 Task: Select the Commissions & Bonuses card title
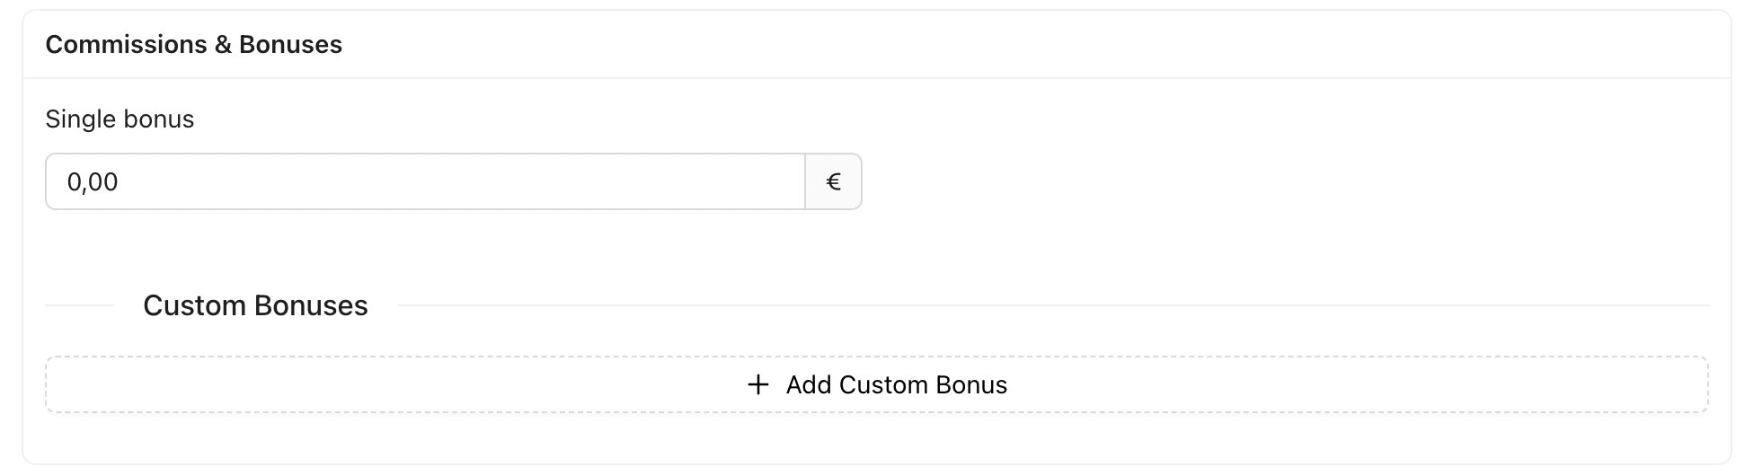[193, 45]
